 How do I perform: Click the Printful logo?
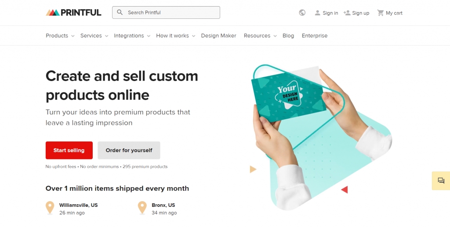pyautogui.click(x=73, y=13)
